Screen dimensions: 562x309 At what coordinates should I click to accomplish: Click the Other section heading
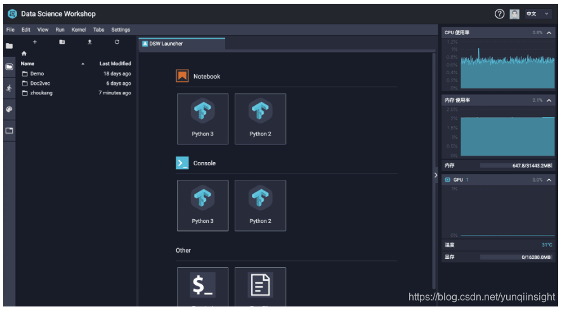(x=183, y=250)
